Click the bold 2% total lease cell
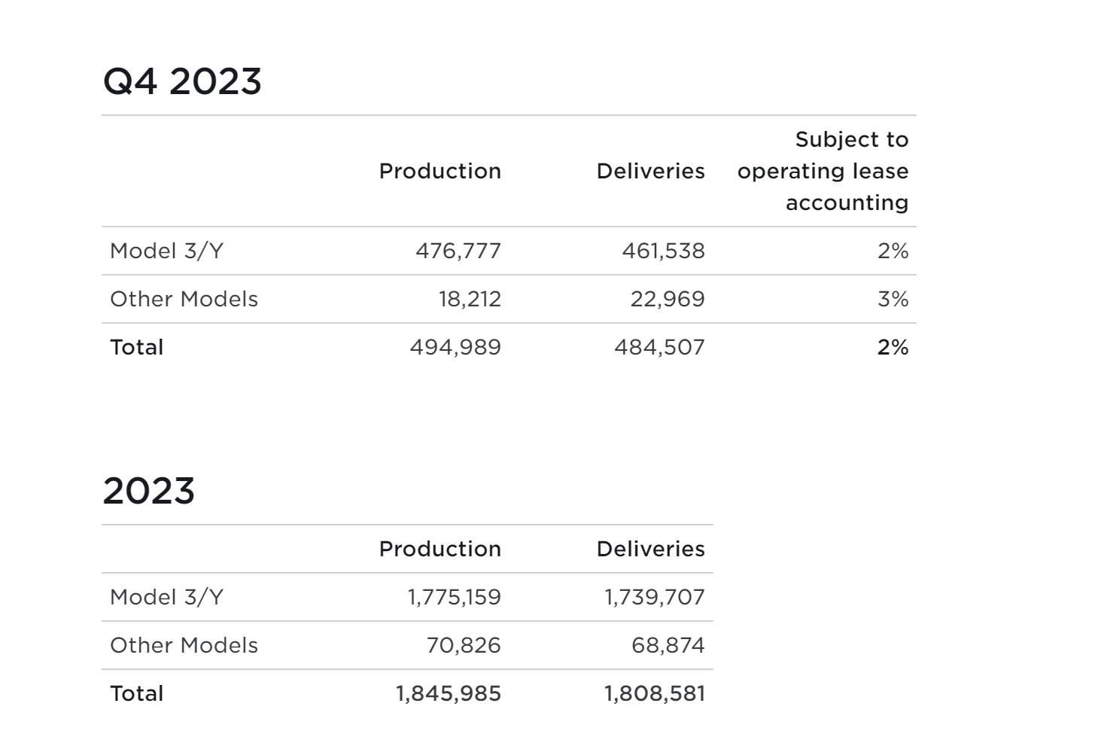This screenshot has width=1104, height=749. tap(893, 347)
